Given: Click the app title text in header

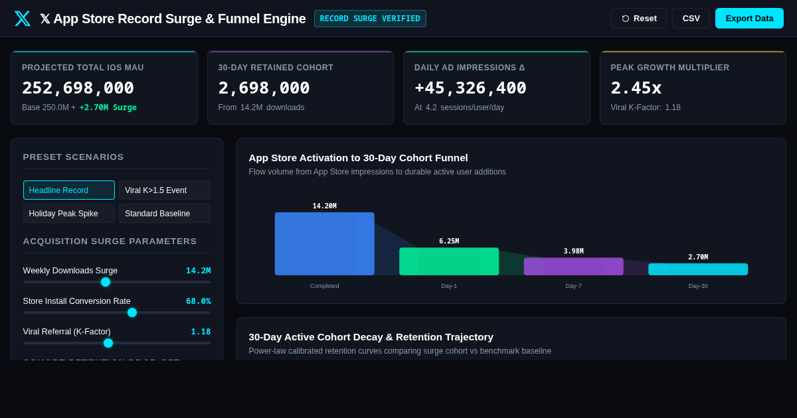Looking at the screenshot, I should (x=173, y=19).
